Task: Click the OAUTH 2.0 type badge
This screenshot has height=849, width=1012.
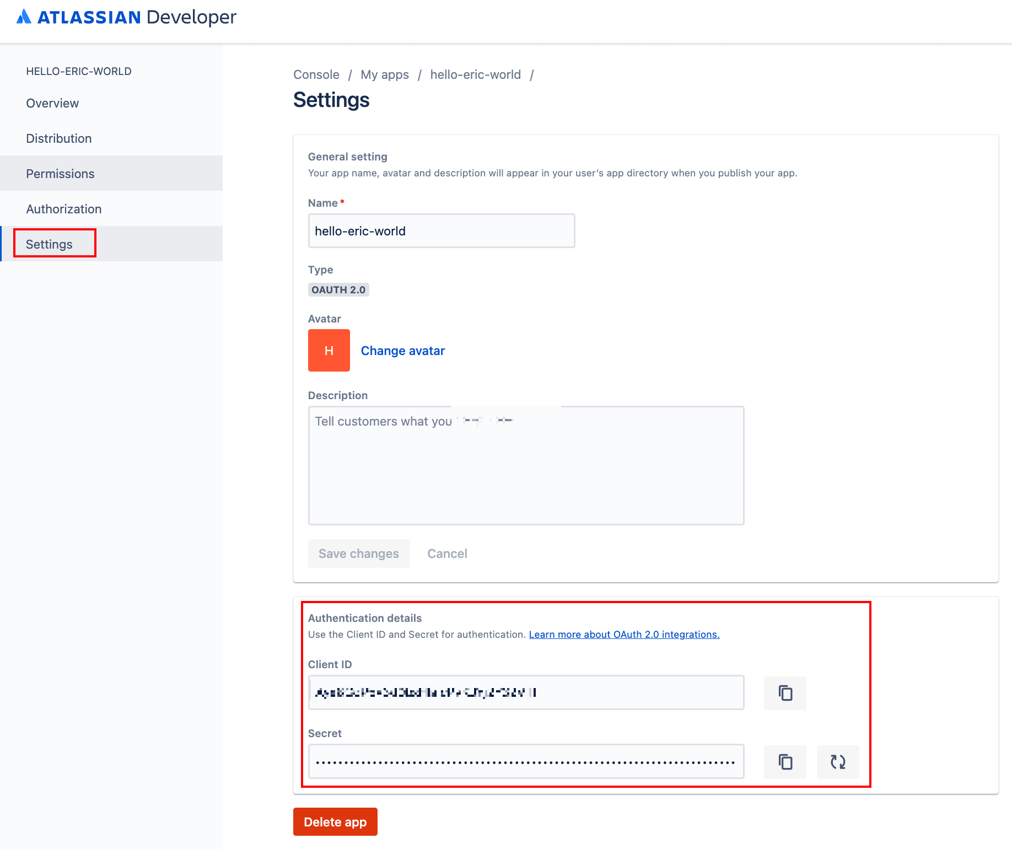Action: coord(338,290)
